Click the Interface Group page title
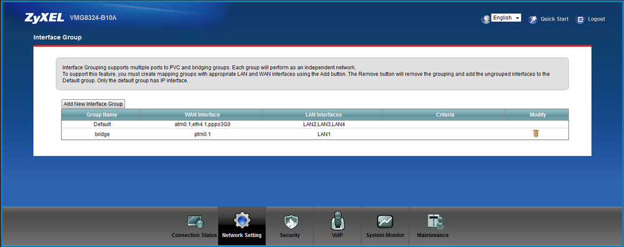 pyautogui.click(x=57, y=37)
